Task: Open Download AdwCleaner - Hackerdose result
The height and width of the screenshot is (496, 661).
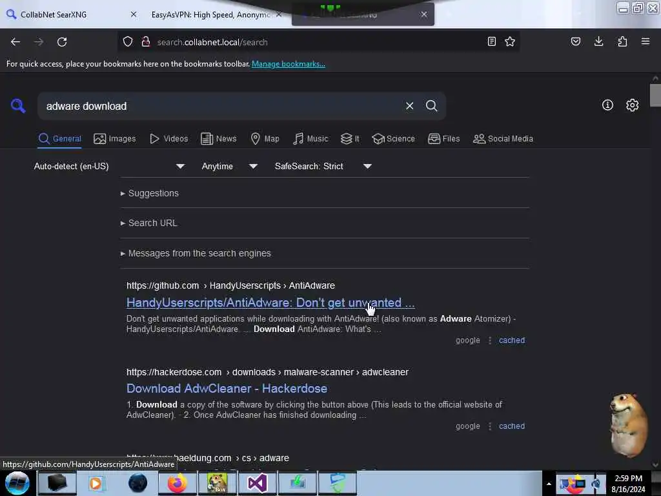Action: pos(227,388)
